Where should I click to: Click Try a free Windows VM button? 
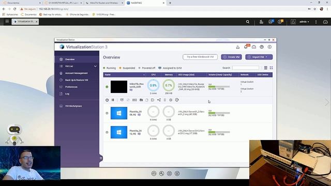[200, 57]
